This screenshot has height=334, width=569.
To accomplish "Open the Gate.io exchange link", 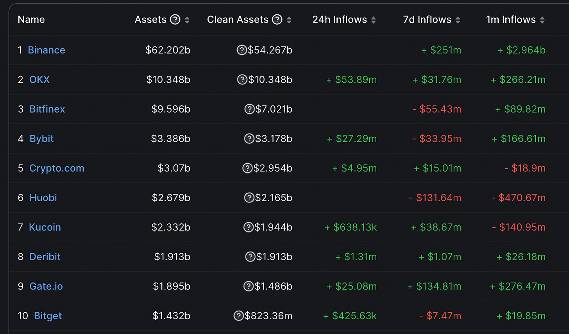I will pyautogui.click(x=46, y=286).
